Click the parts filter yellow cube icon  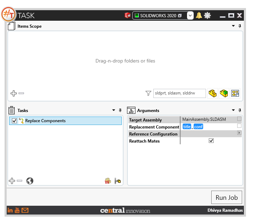[213, 93]
